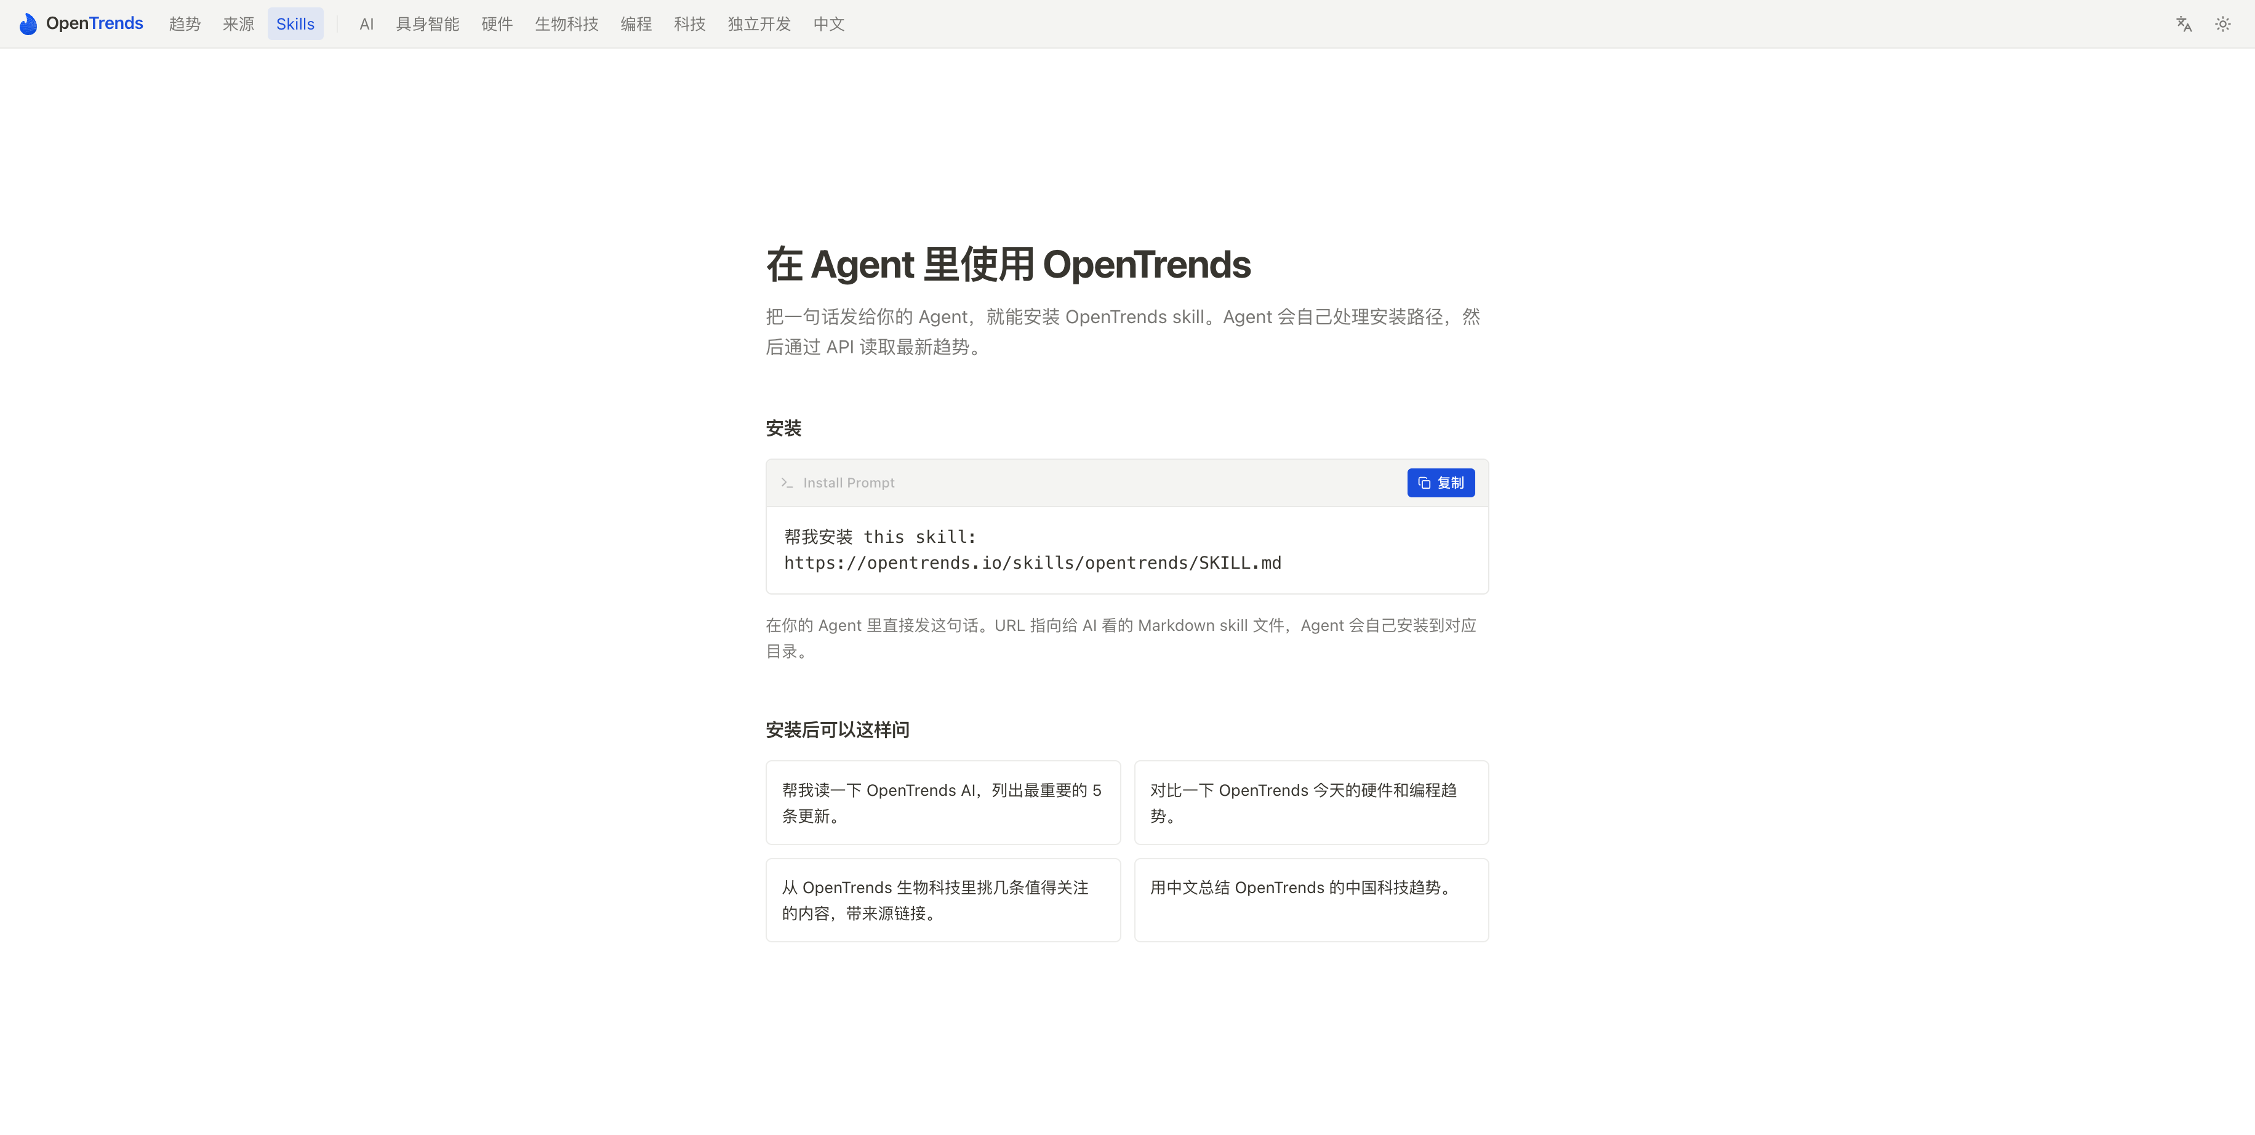Viewport: 2255px width, 1135px height.
Task: Select the card '对比一下 OpenTrends 今天的硬件和编程趋势'
Action: coord(1312,802)
